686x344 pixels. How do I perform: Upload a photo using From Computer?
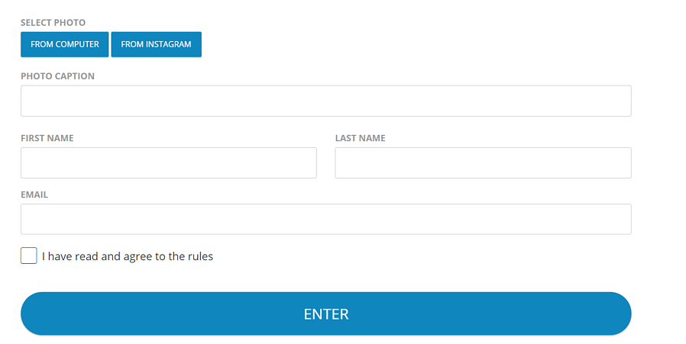(x=65, y=44)
